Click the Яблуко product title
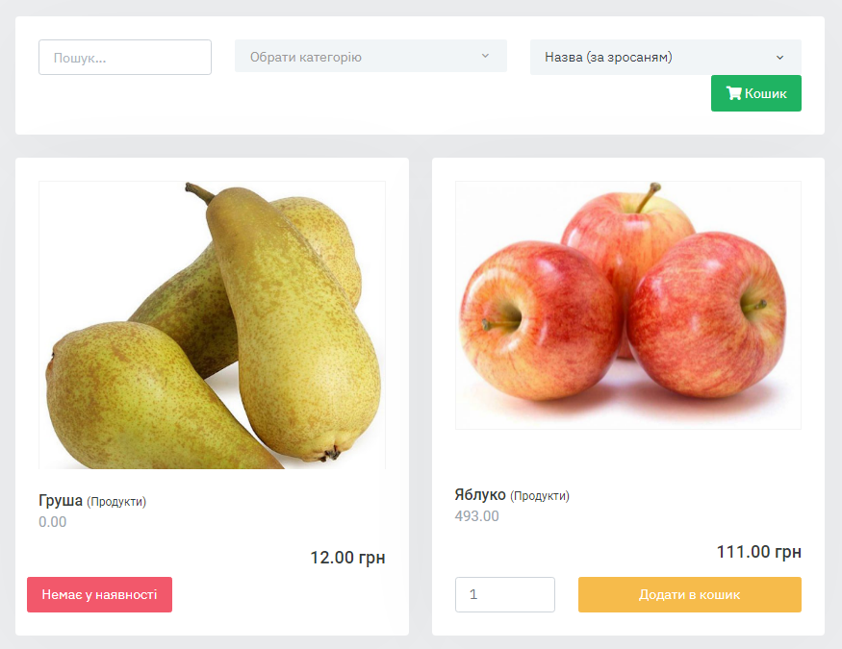This screenshot has width=842, height=649. pyautogui.click(x=480, y=494)
